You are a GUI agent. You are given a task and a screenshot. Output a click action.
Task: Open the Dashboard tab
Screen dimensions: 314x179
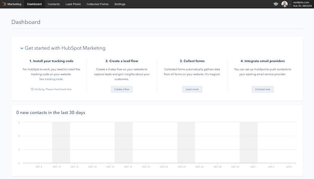click(x=34, y=4)
